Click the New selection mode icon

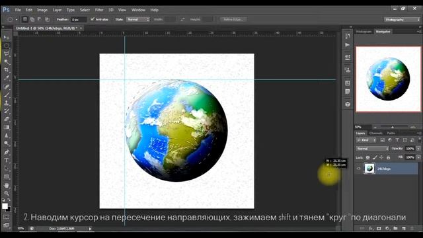tap(25, 19)
